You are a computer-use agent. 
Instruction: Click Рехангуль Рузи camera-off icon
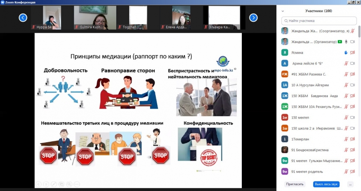pyautogui.click(x=353, y=107)
